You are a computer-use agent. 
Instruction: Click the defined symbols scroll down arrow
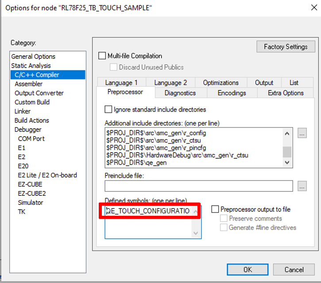tap(196, 233)
